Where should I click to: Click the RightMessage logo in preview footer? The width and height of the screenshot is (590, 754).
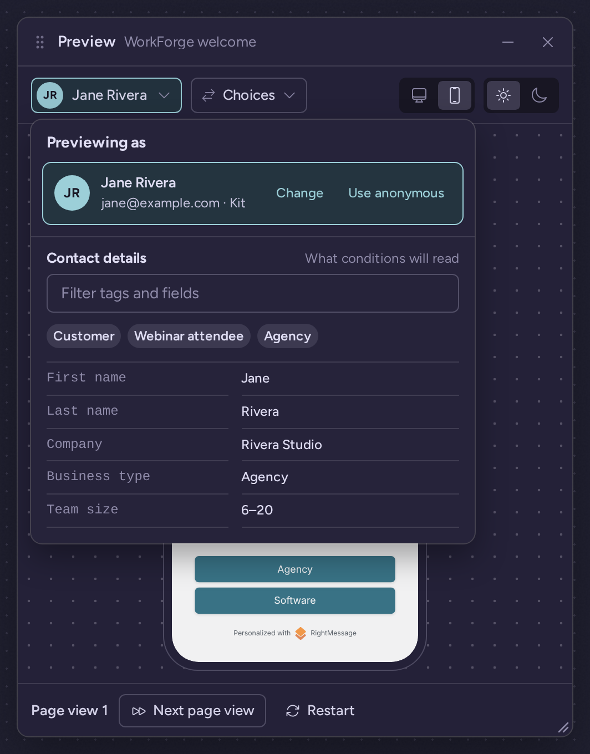click(301, 633)
